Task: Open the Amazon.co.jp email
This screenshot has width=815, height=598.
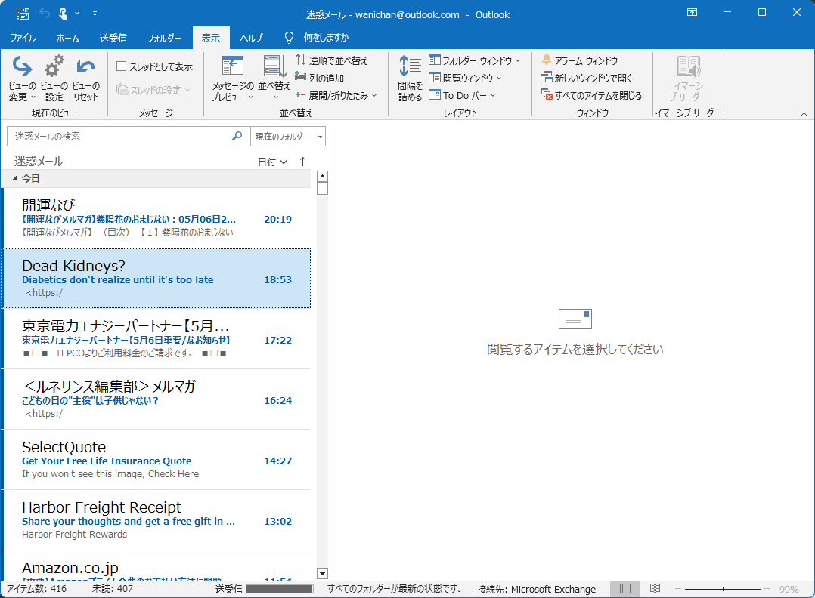Action: tap(157, 566)
